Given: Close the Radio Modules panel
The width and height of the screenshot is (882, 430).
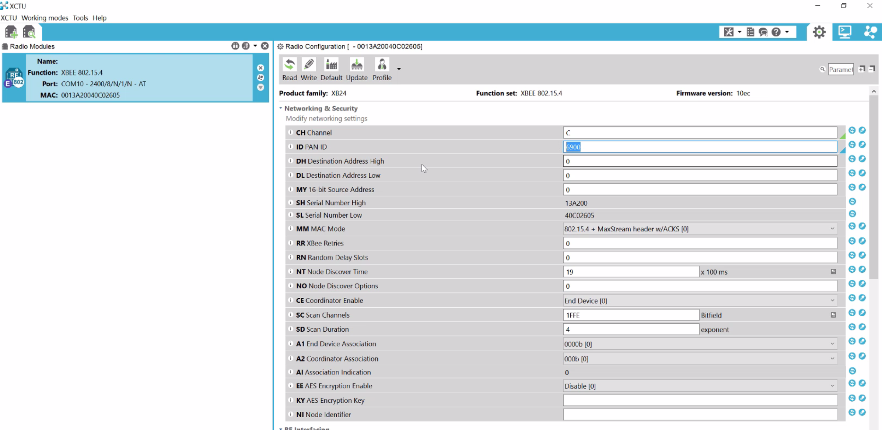Looking at the screenshot, I should (265, 46).
